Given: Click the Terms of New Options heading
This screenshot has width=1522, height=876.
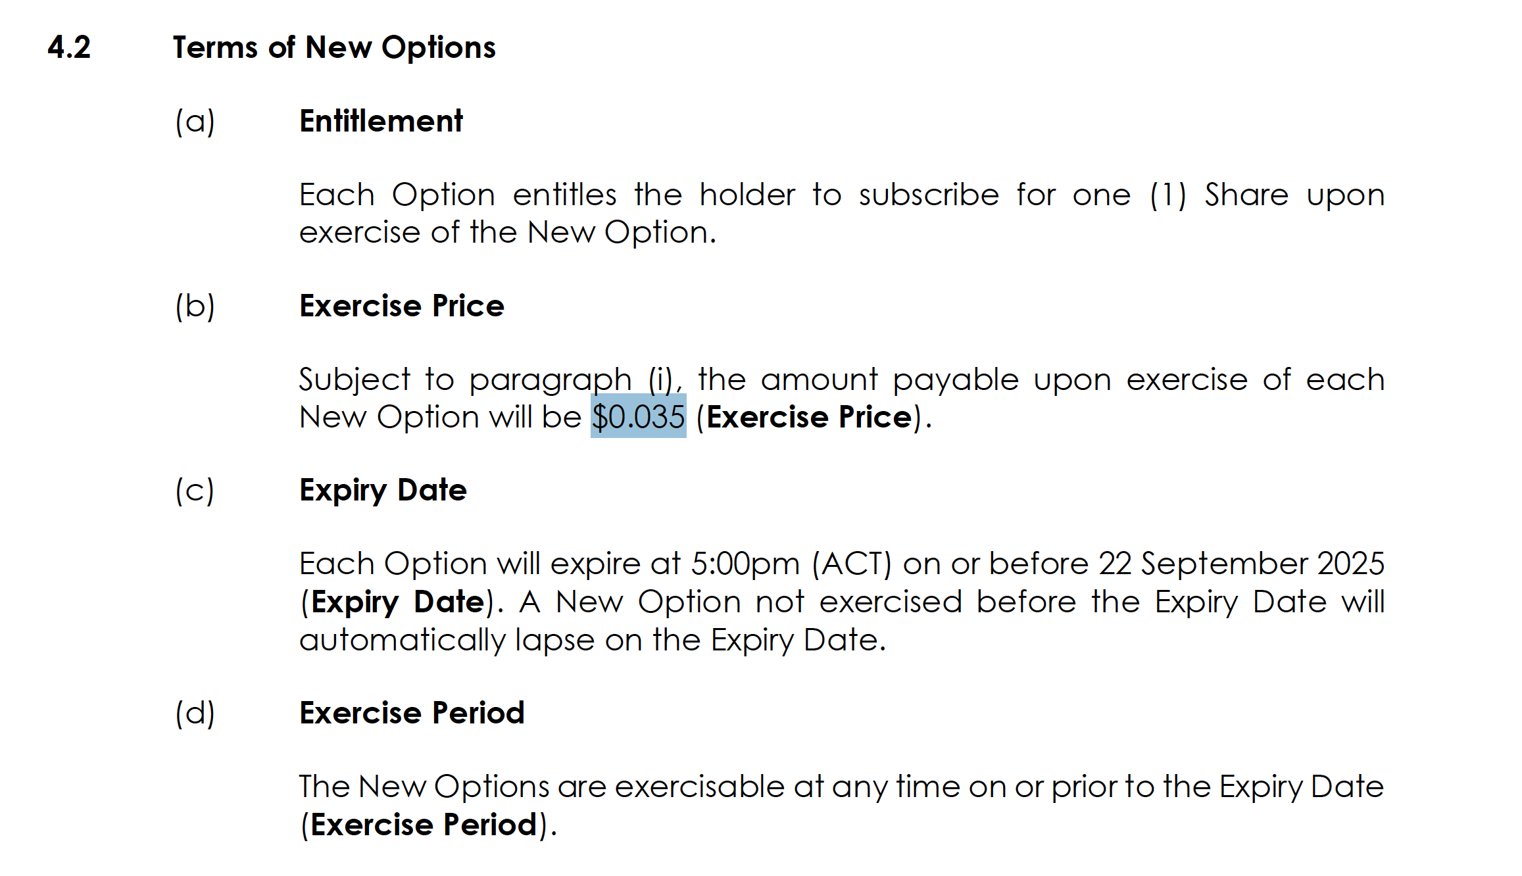Looking at the screenshot, I should (x=334, y=48).
